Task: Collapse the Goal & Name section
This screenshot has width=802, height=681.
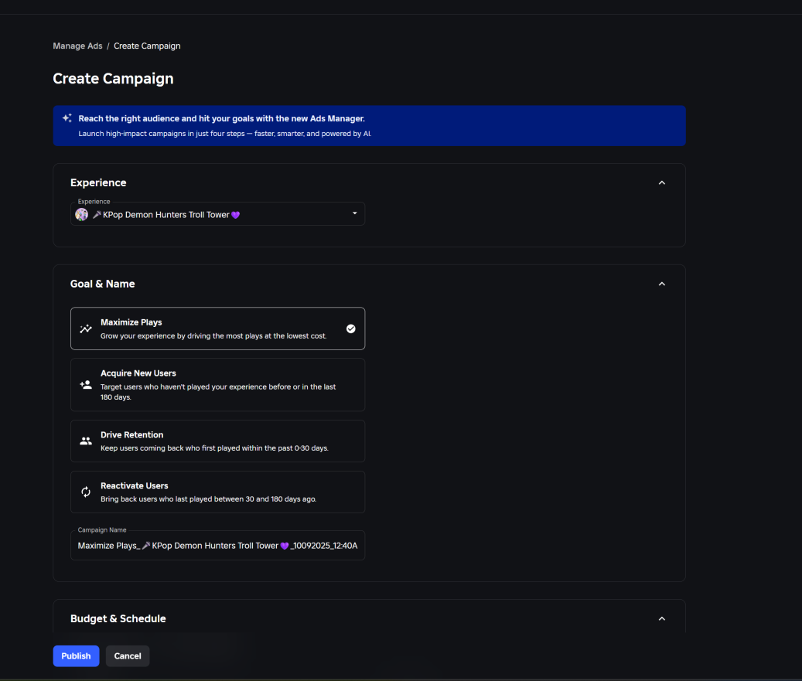Action: pyautogui.click(x=662, y=284)
